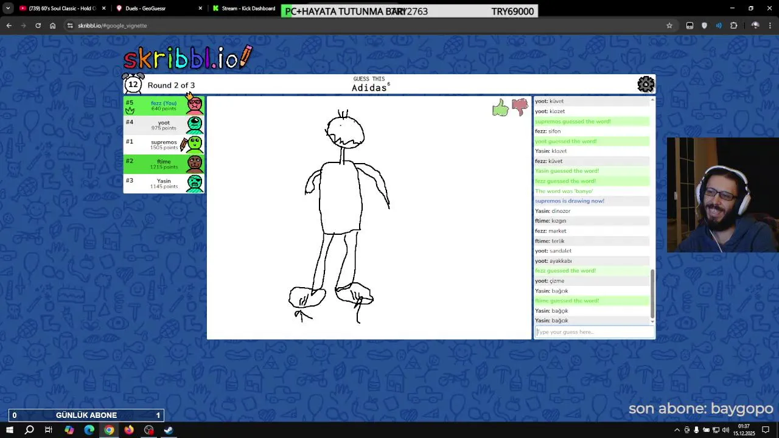Select player row yoot 975 points

coord(164,125)
